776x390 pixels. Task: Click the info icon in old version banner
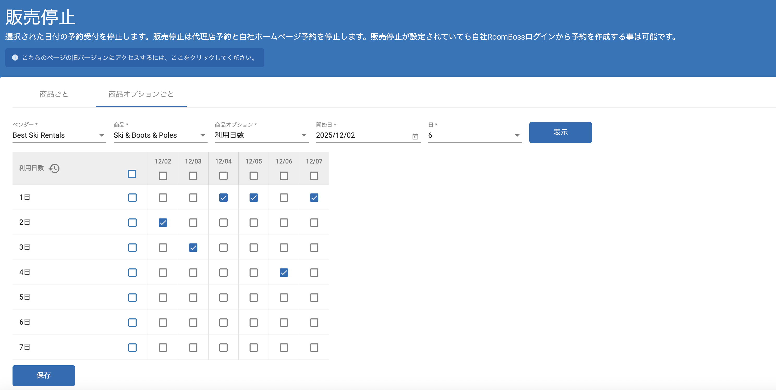point(15,58)
